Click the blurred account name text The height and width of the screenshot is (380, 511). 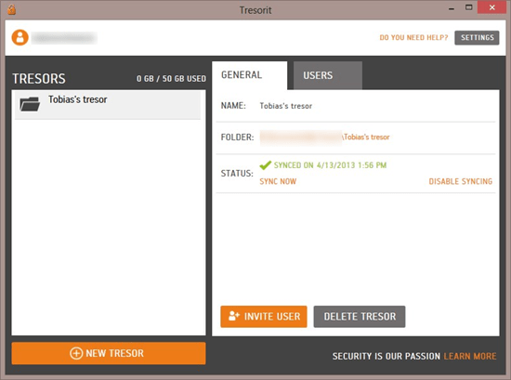[64, 38]
